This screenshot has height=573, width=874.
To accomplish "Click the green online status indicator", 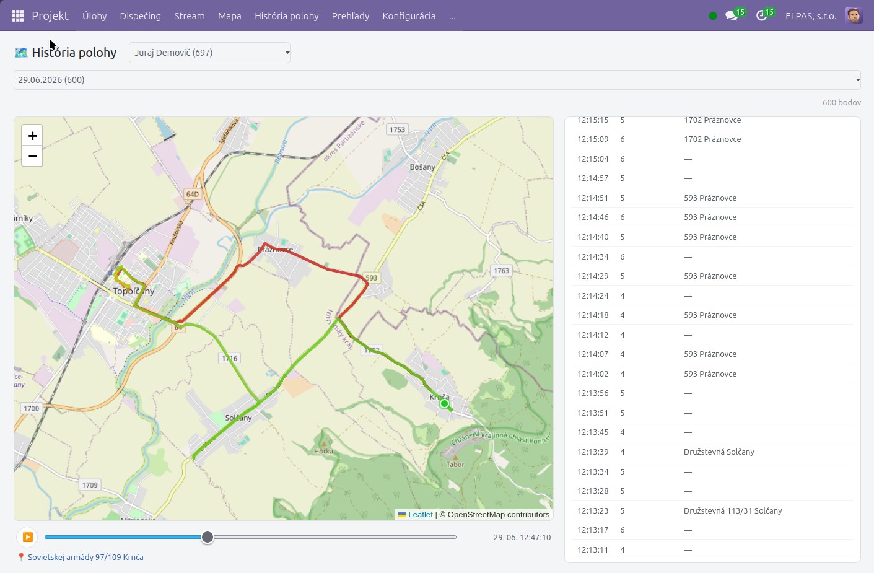I will pos(713,15).
